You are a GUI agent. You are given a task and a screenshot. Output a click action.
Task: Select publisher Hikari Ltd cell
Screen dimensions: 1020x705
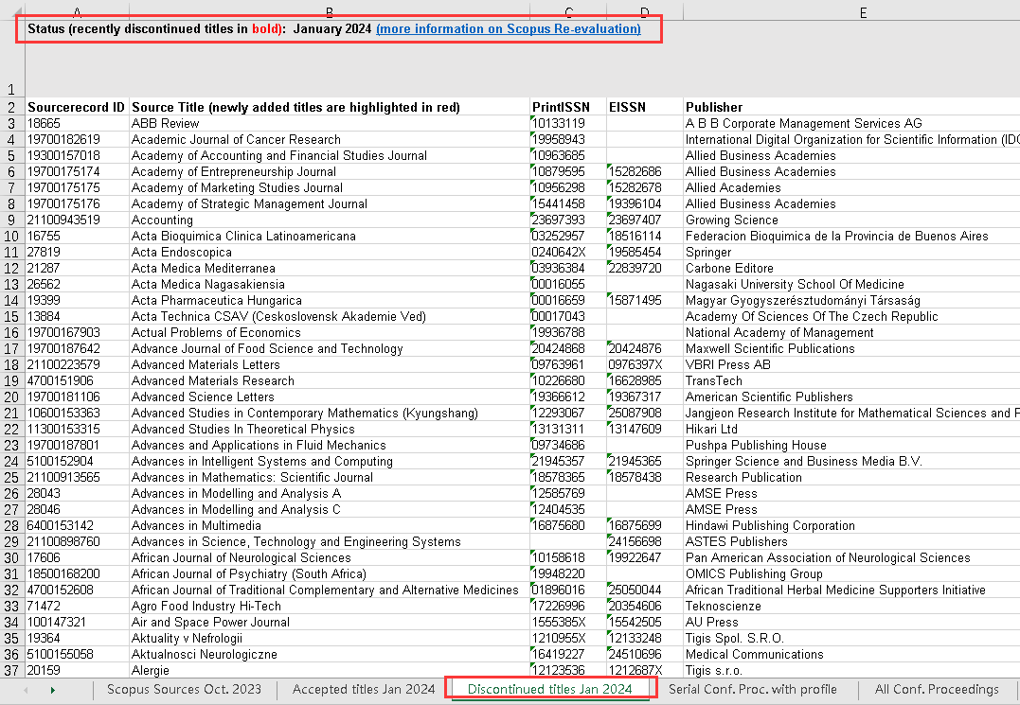point(851,429)
